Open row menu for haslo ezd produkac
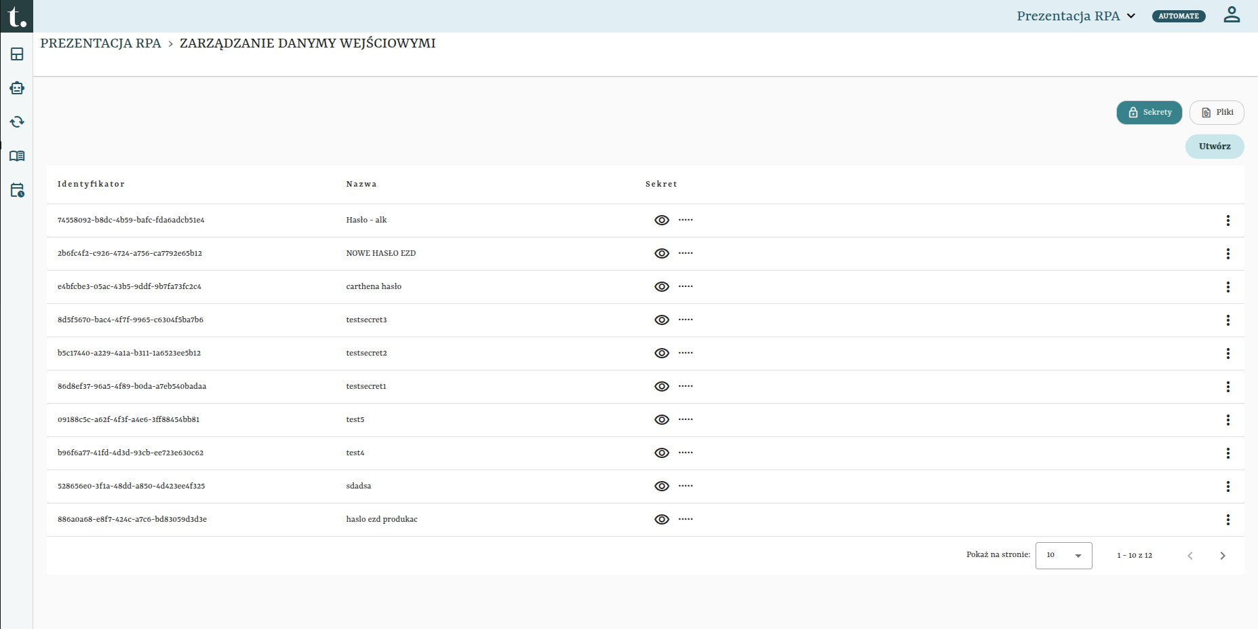The width and height of the screenshot is (1258, 629). pyautogui.click(x=1227, y=520)
